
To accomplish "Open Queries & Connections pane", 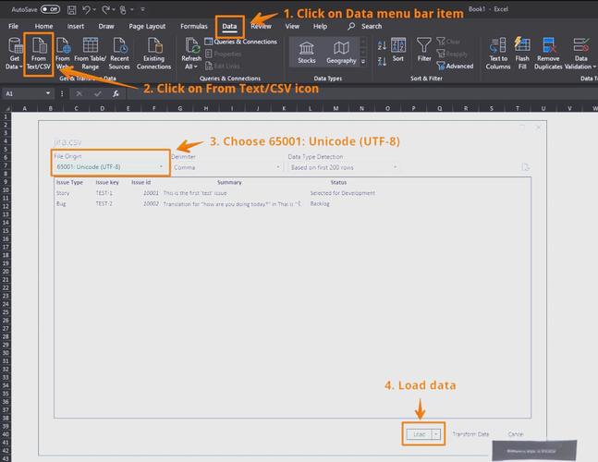I will pyautogui.click(x=240, y=42).
